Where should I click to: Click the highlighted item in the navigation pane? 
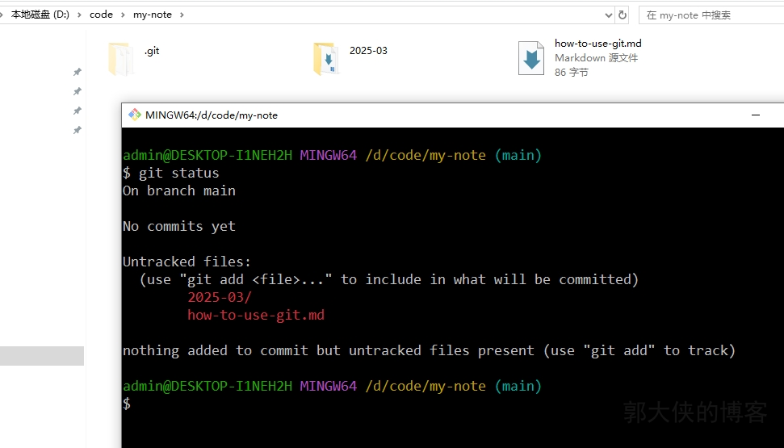click(42, 356)
